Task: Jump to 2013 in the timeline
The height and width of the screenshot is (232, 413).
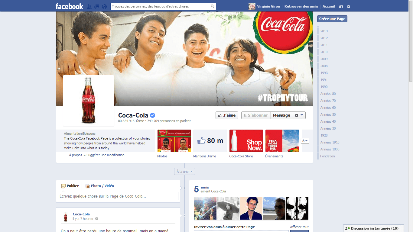Action: click(324, 31)
